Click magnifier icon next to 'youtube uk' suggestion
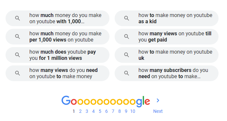The height and width of the screenshot is (121, 227). pos(126,55)
